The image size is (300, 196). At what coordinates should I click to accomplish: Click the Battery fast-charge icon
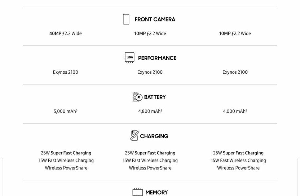[137, 97]
